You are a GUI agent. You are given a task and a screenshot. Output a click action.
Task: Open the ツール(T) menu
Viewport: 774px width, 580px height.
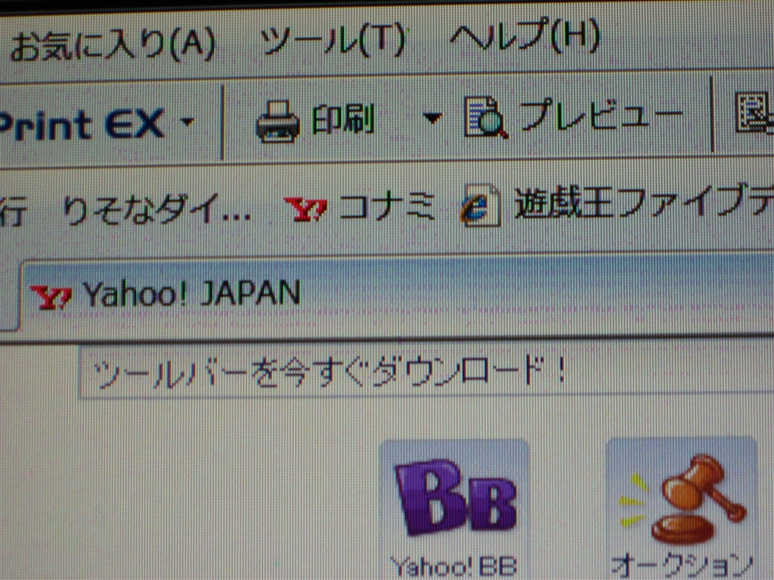pyautogui.click(x=333, y=39)
